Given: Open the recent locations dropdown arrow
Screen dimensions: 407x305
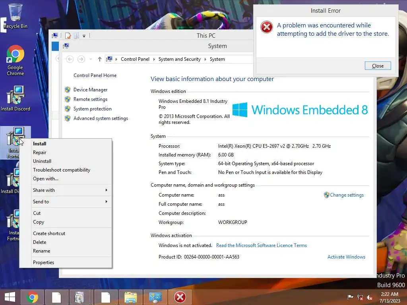Looking at the screenshot, I should (91, 59).
